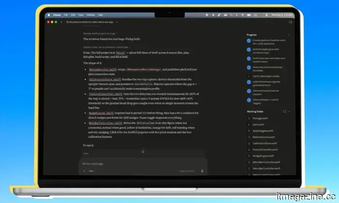
Task: Click MotionService.swift link in chat message
Action: click(103, 70)
